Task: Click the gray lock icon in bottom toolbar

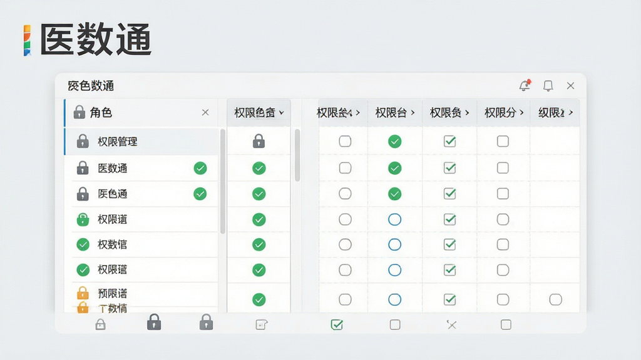Action: [206, 322]
